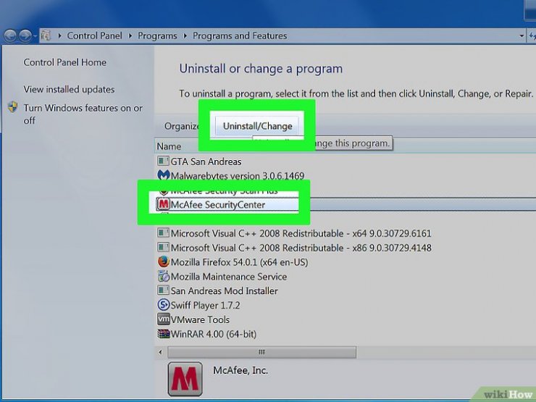Select Mozilla Firefox 54.0.1 entry text
The width and height of the screenshot is (536, 402).
(239, 262)
